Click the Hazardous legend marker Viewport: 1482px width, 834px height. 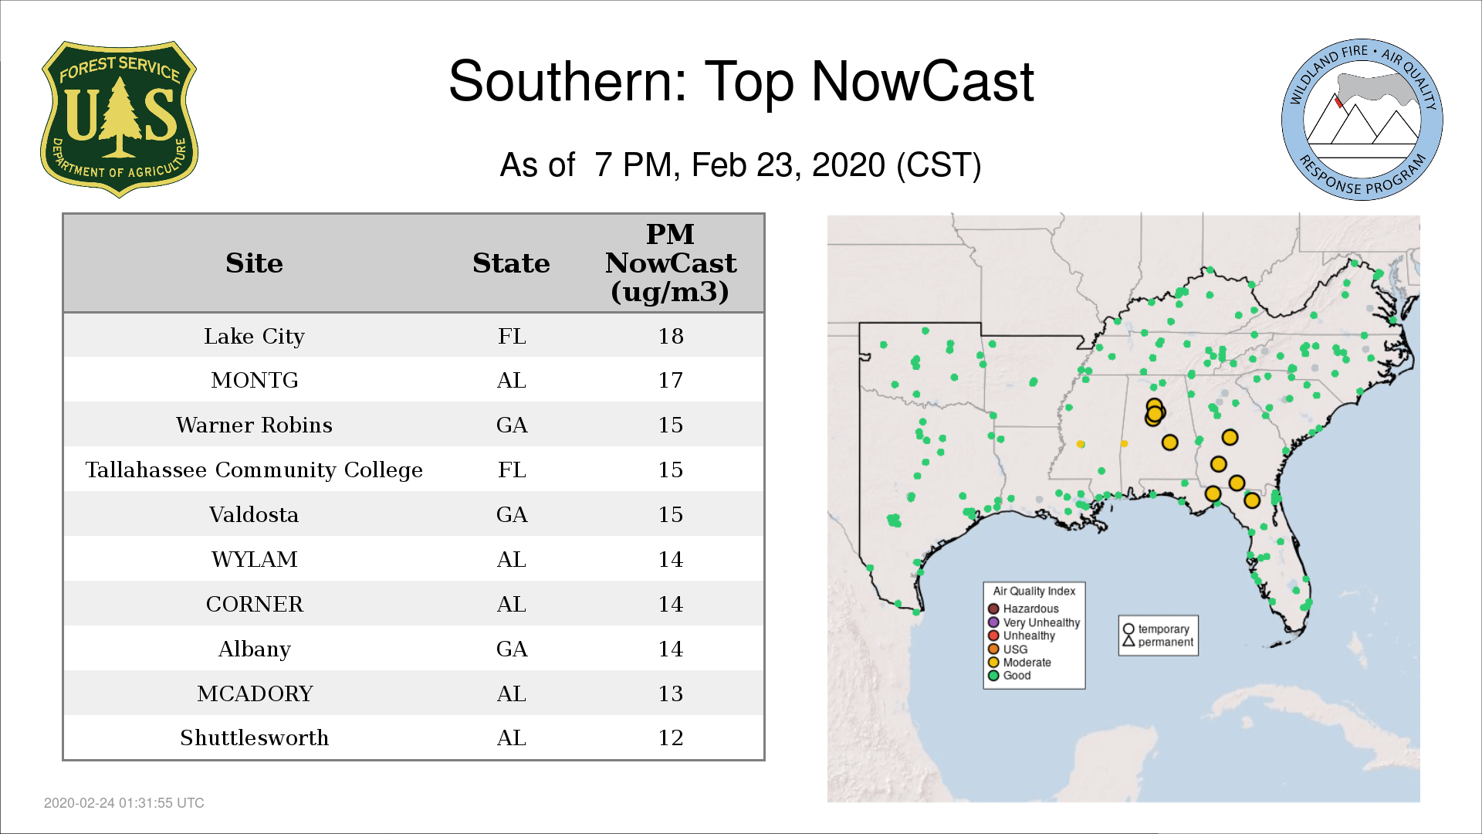pyautogui.click(x=993, y=609)
